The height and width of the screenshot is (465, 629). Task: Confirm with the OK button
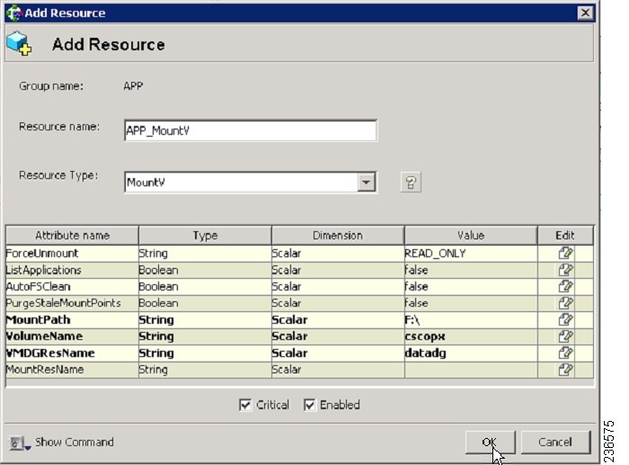pyautogui.click(x=491, y=443)
